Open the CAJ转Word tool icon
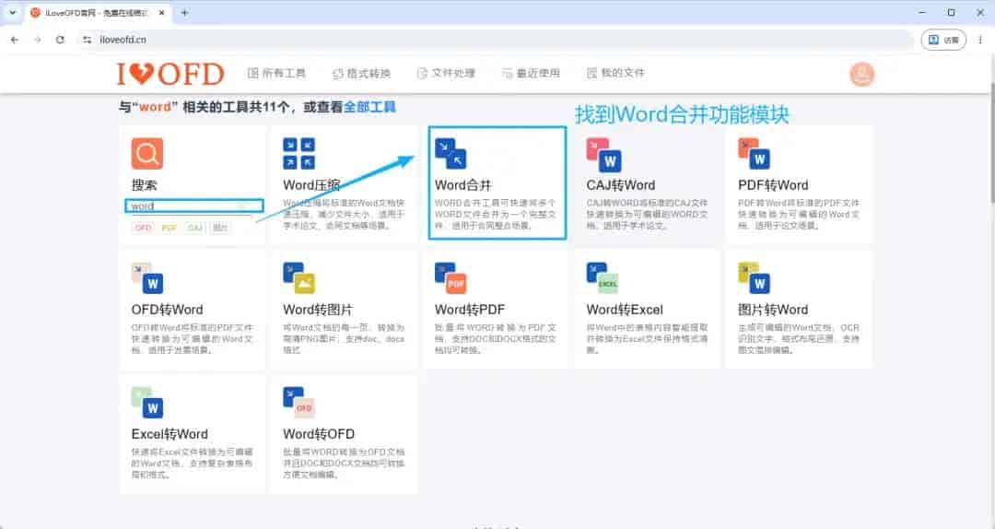The width and height of the screenshot is (995, 529). pyautogui.click(x=603, y=155)
